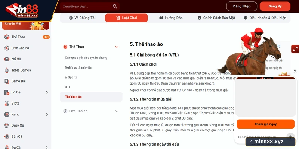Open the BTi rules item
The image size is (299, 149).
(x=67, y=87)
